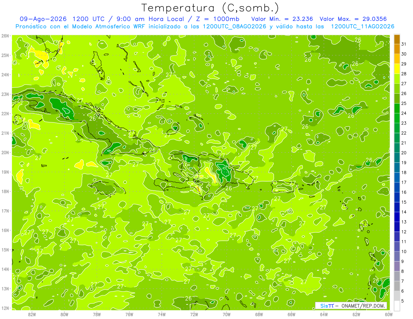Click the longitude axis label 80W
413x319 pixels.
64,314
